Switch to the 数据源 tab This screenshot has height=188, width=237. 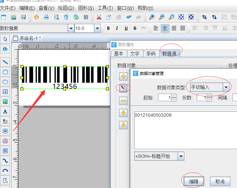(x=170, y=54)
